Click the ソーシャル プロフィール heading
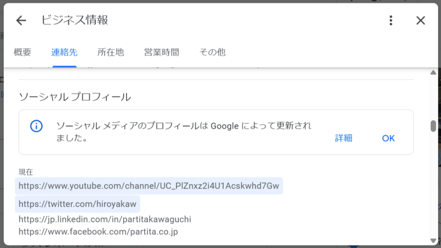Viewport: 441px width, 248px height. pyautogui.click(x=75, y=97)
